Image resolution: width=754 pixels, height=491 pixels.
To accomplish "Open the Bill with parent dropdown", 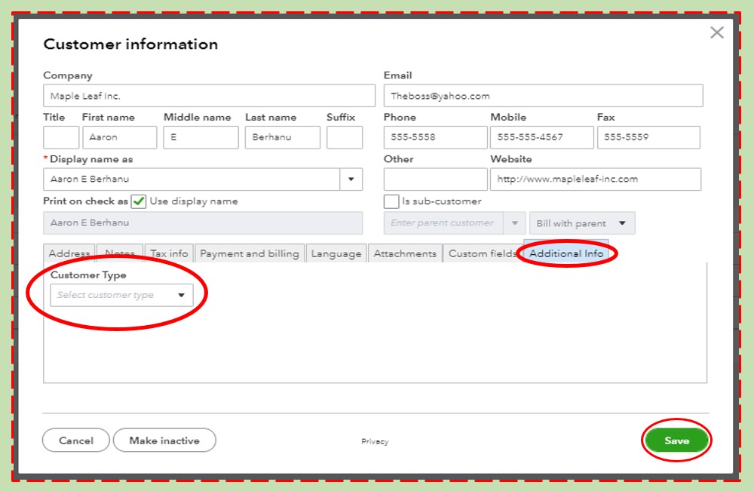I will [x=581, y=222].
